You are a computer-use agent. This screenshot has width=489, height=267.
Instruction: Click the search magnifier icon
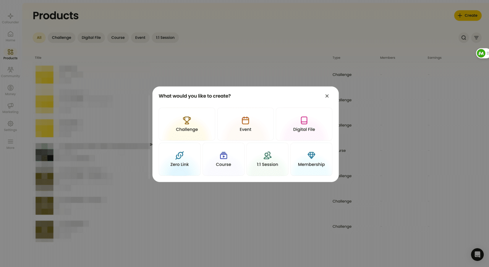(463, 37)
